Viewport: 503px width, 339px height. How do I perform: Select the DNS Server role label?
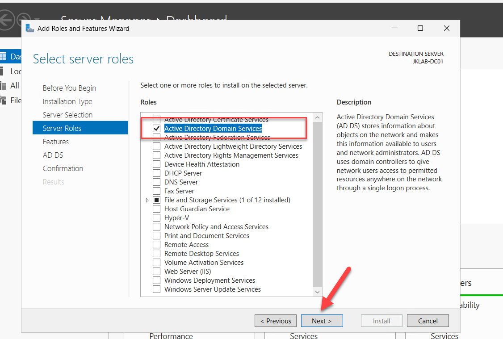[x=181, y=182]
